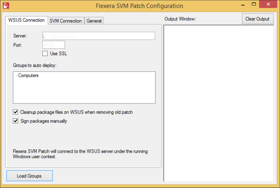
Task: Open the SVM Connection tab
Action: [x=66, y=21]
